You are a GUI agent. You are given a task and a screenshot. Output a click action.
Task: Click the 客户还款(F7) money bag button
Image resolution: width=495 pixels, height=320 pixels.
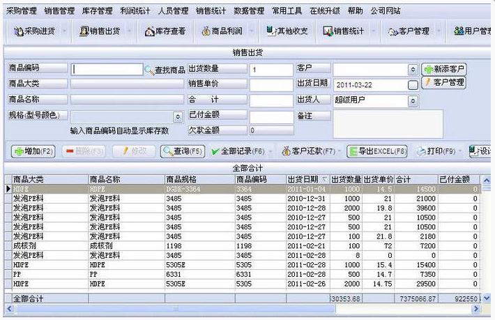pos(308,151)
